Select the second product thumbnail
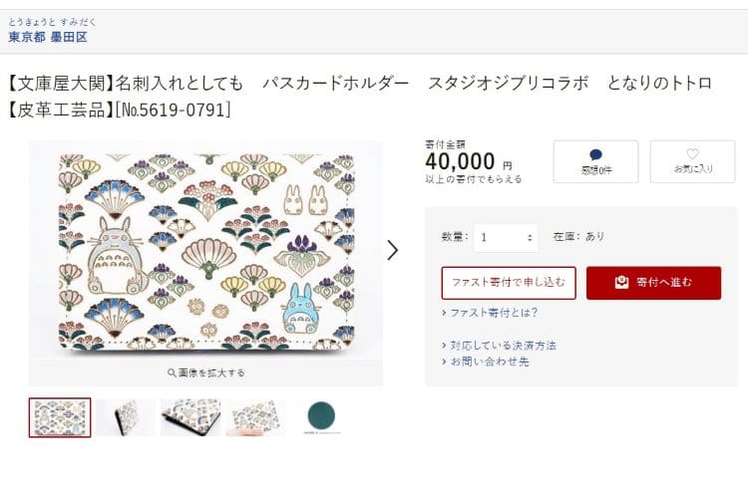This screenshot has width=748, height=480. (x=126, y=417)
